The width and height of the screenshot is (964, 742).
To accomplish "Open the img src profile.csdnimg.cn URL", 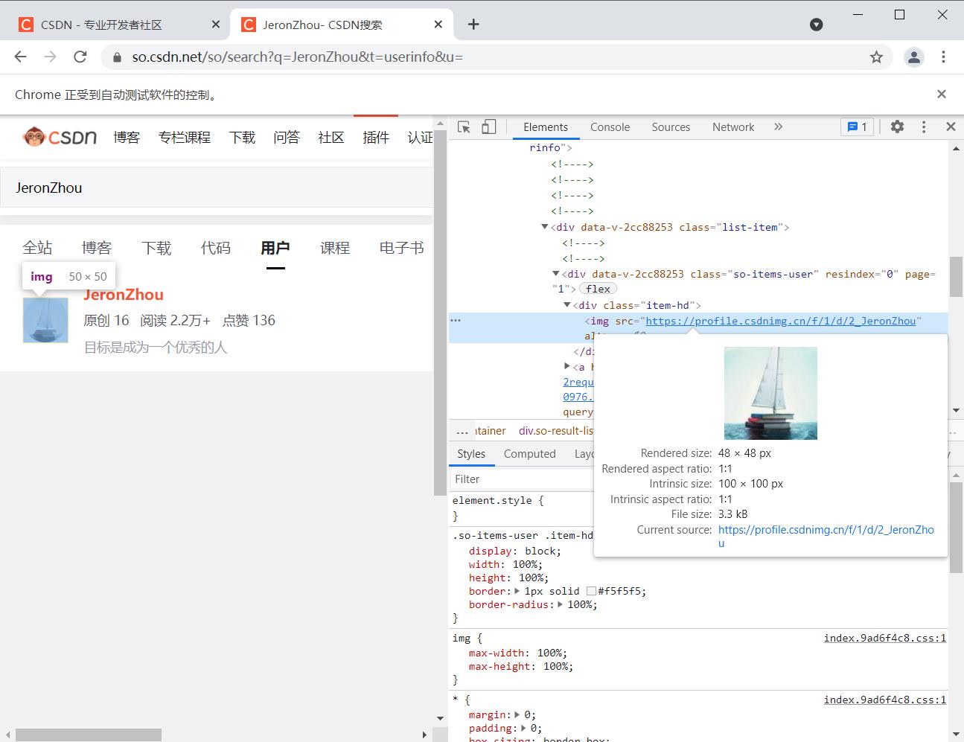I will click(781, 321).
